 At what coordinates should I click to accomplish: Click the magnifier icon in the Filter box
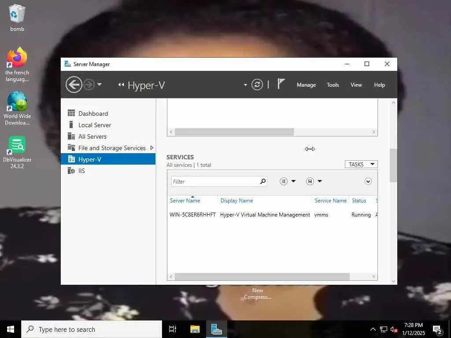262,181
